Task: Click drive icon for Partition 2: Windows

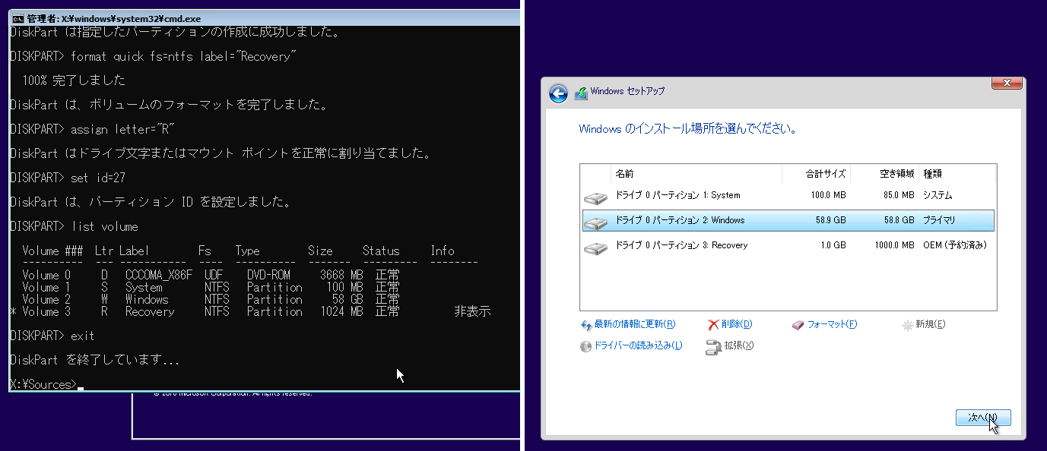Action: pos(596,222)
